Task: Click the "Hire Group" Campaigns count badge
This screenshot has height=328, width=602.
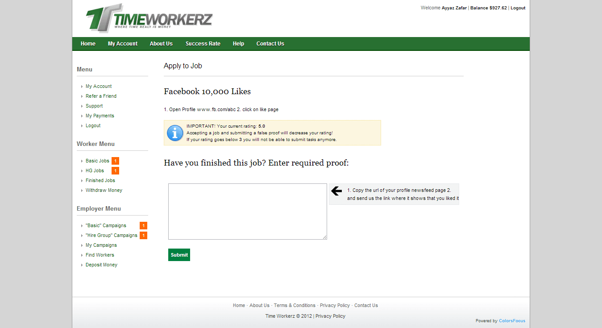Action: pyautogui.click(x=143, y=236)
